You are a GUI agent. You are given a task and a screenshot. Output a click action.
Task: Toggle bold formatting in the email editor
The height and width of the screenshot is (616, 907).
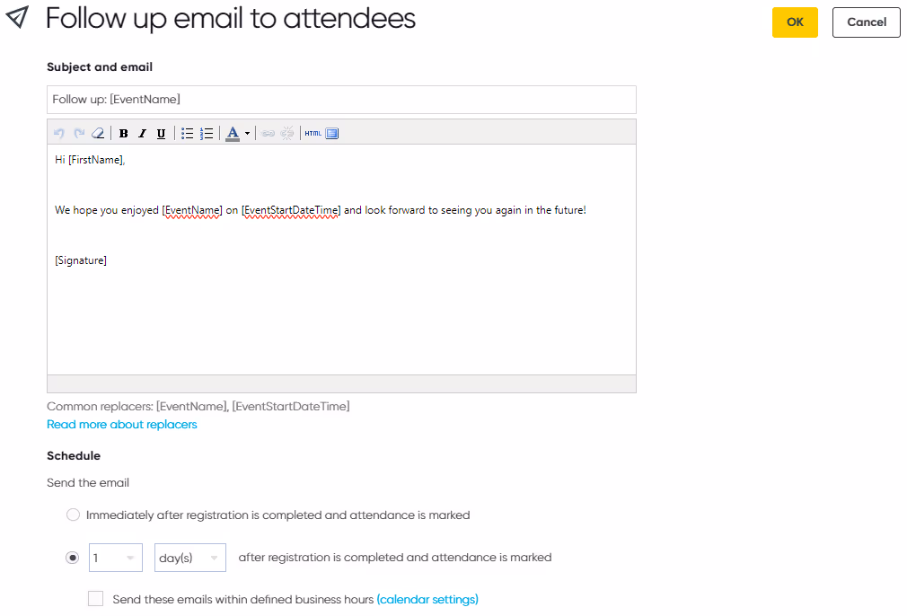pyautogui.click(x=123, y=133)
